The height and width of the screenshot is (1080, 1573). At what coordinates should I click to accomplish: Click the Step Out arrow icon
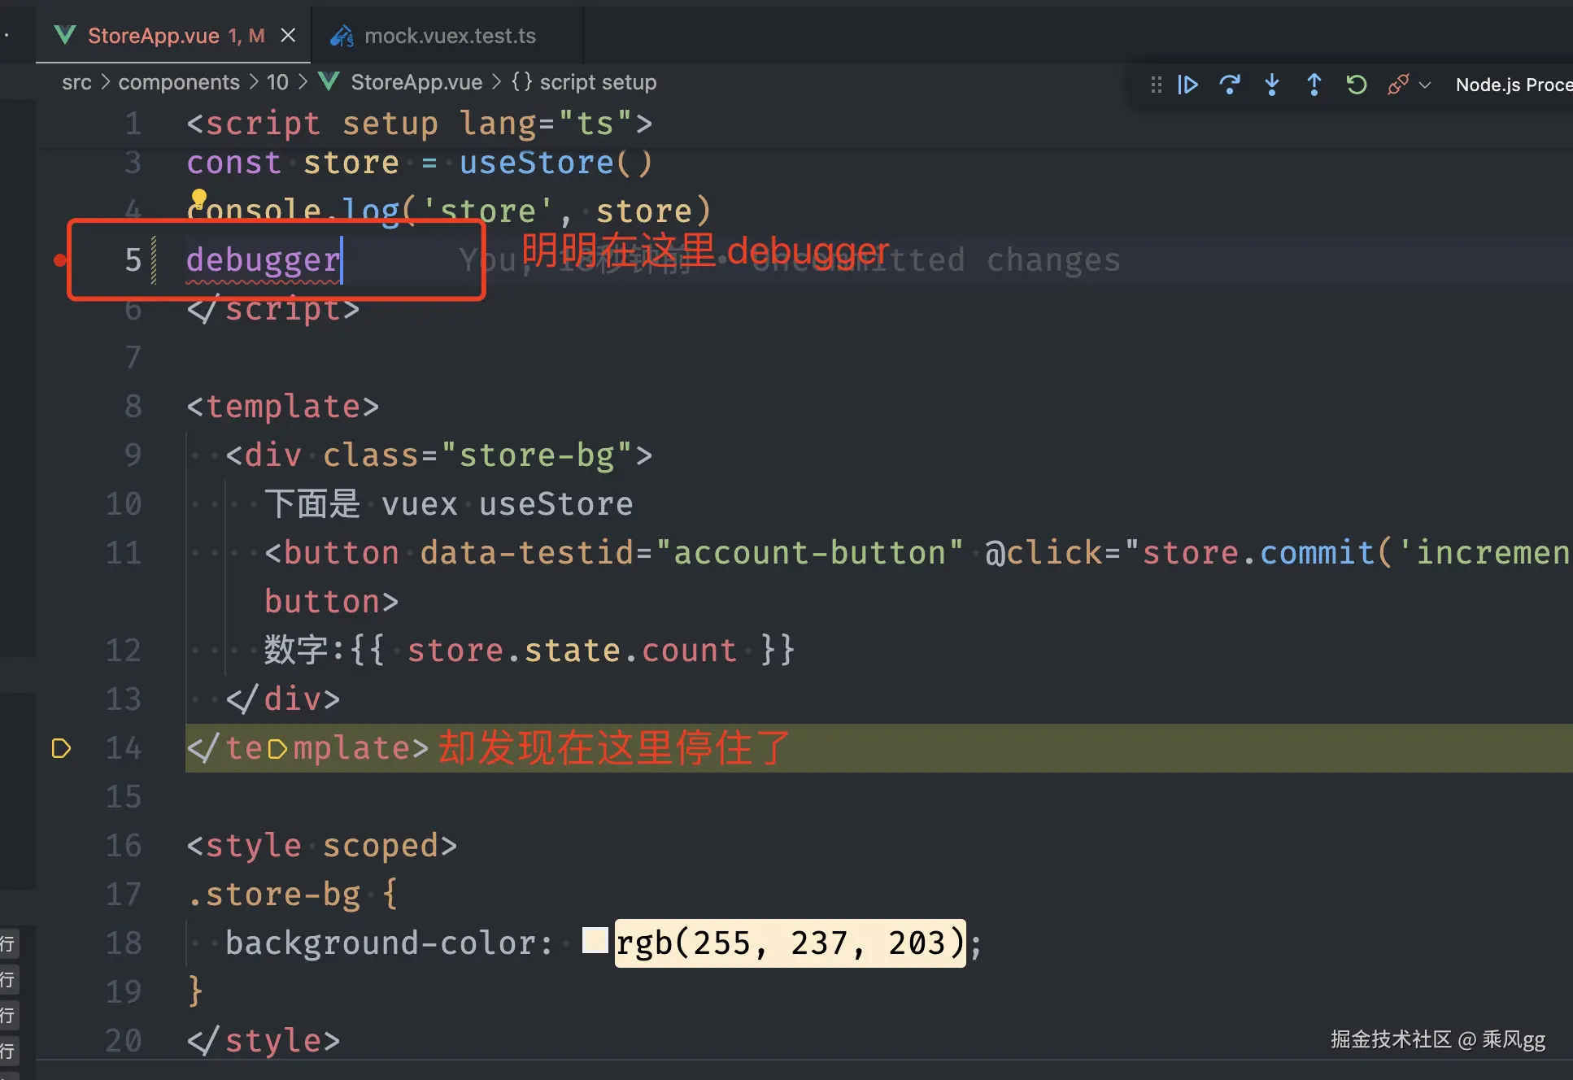1314,85
